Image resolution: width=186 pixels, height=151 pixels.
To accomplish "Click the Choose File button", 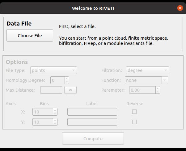I will coord(30,35).
